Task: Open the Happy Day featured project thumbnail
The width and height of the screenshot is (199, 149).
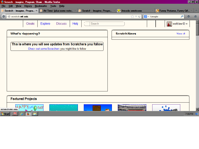Action: (29, 108)
